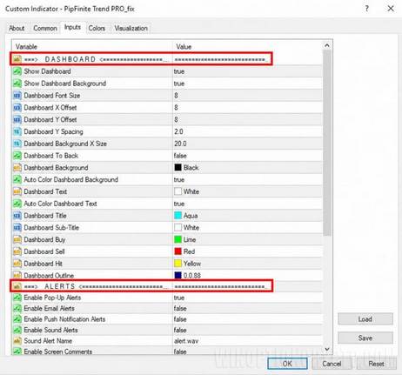The image size is (402, 375).
Task: Select the alert.wav value of Sound Alert Name
Action: (x=186, y=341)
